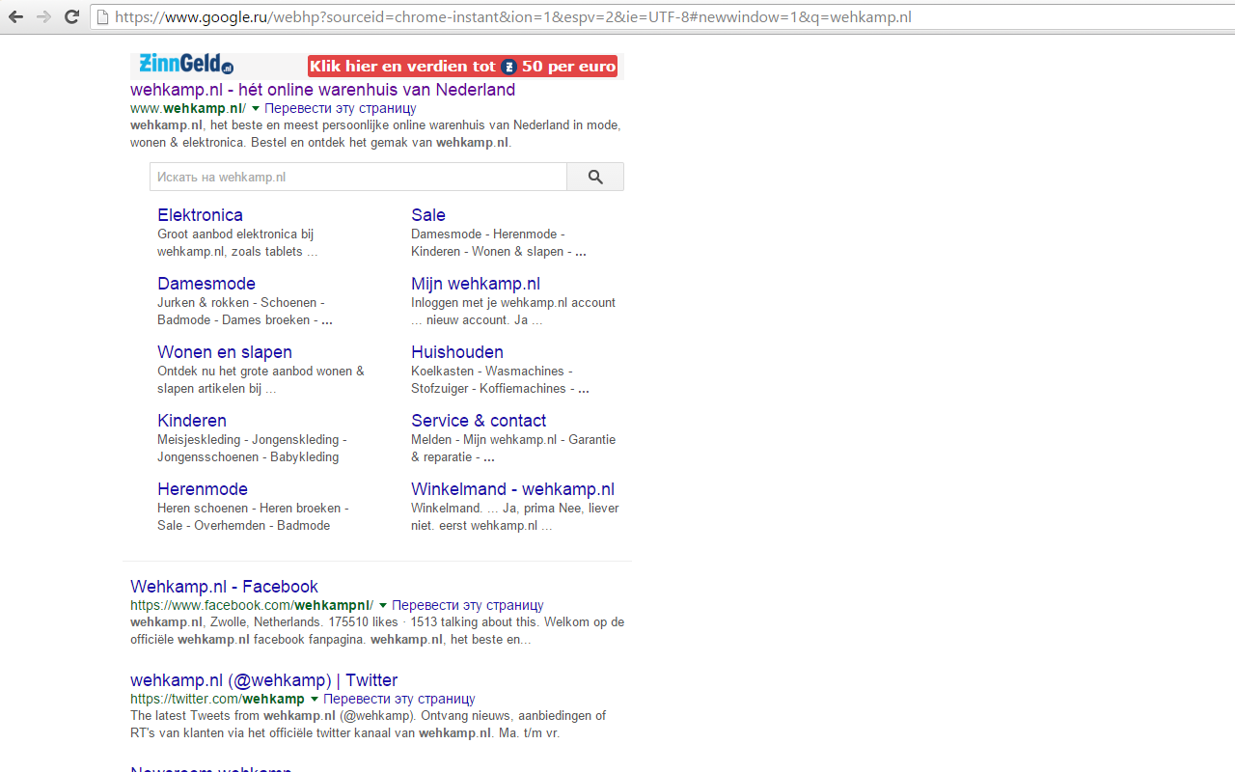Open the 'Winkelmand - wehkamp.nl' sitelink
Screen dimensions: 1235x772
click(512, 489)
